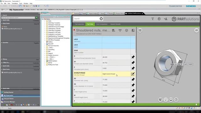
Task: Click the PARTsolutions logo
Action: click(x=185, y=19)
